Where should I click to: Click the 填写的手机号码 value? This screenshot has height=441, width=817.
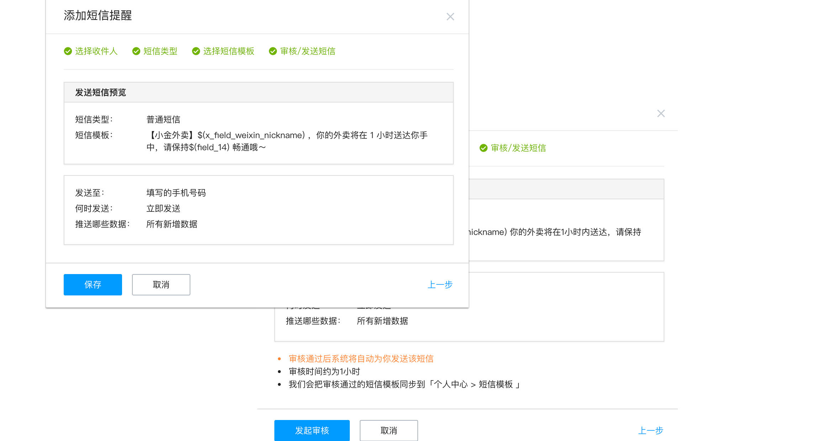coord(176,193)
